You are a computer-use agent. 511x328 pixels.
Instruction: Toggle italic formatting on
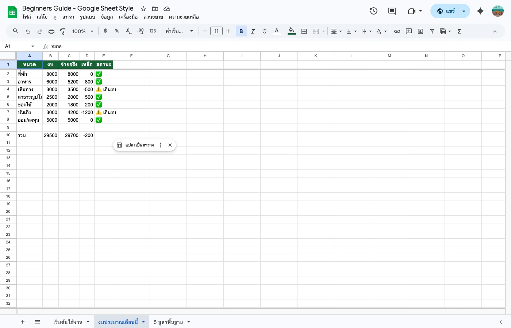(x=253, y=31)
